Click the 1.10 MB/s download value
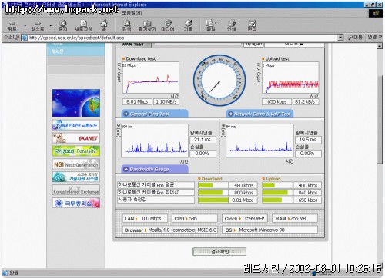The image size is (385, 278). tap(166, 101)
